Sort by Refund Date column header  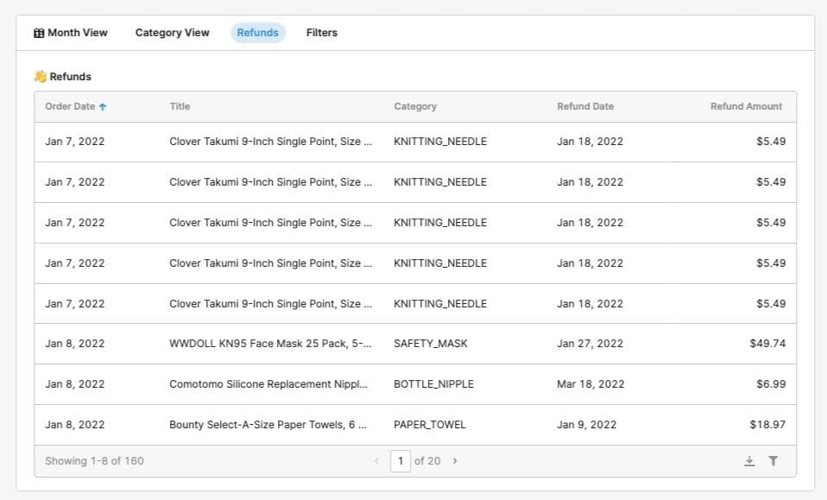(x=584, y=105)
